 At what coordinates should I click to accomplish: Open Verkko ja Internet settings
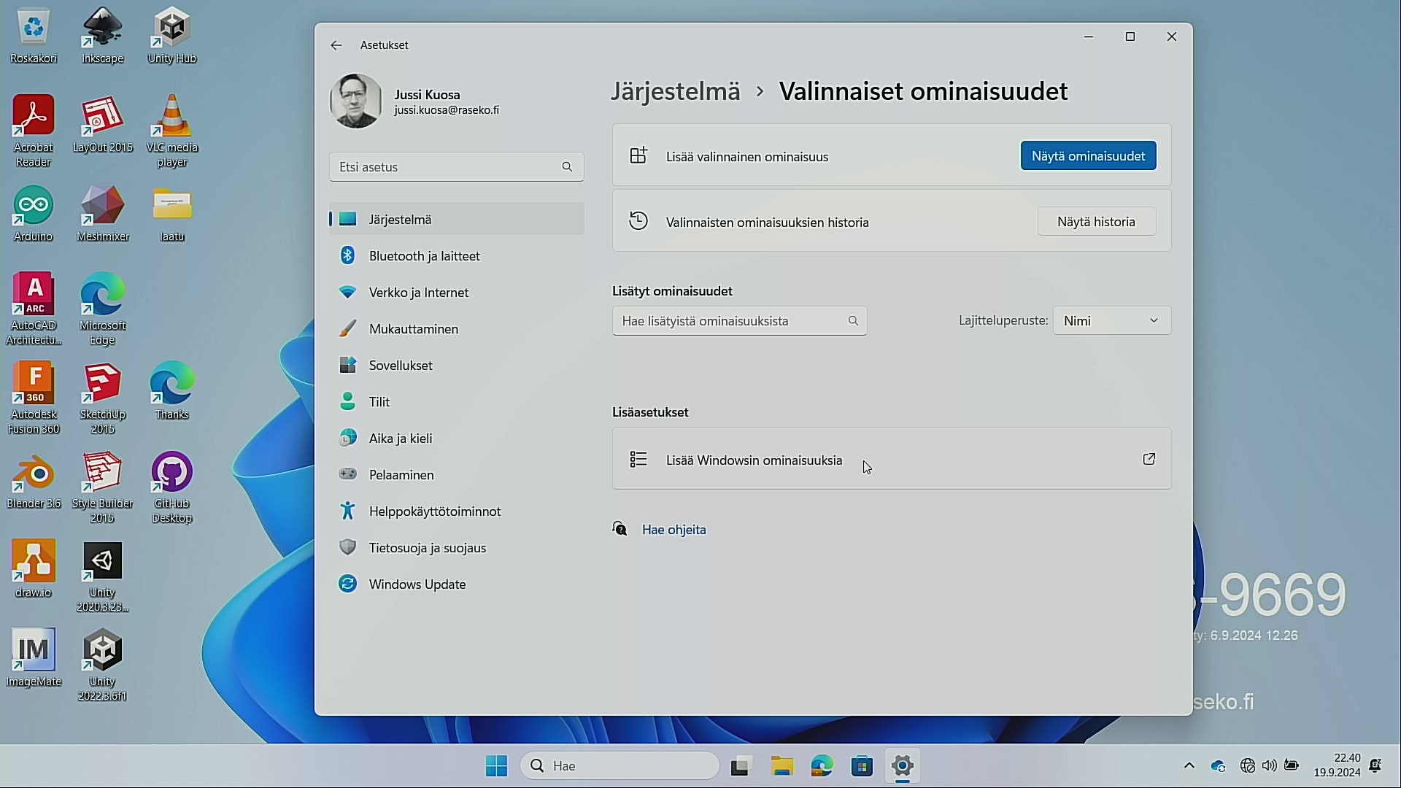pyautogui.click(x=456, y=292)
